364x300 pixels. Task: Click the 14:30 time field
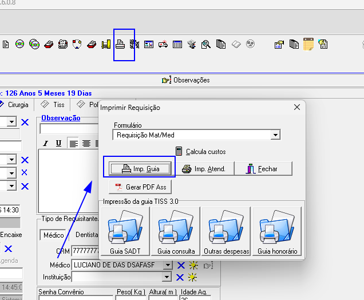[10, 210]
